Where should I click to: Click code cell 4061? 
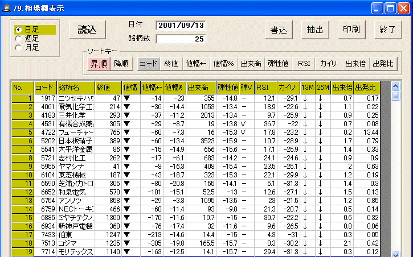point(46,107)
